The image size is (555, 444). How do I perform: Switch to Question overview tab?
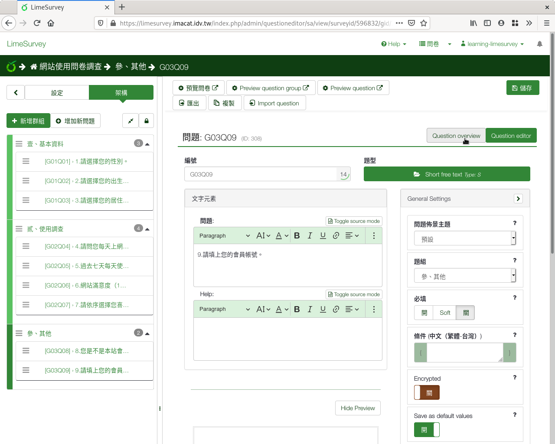pos(456,136)
